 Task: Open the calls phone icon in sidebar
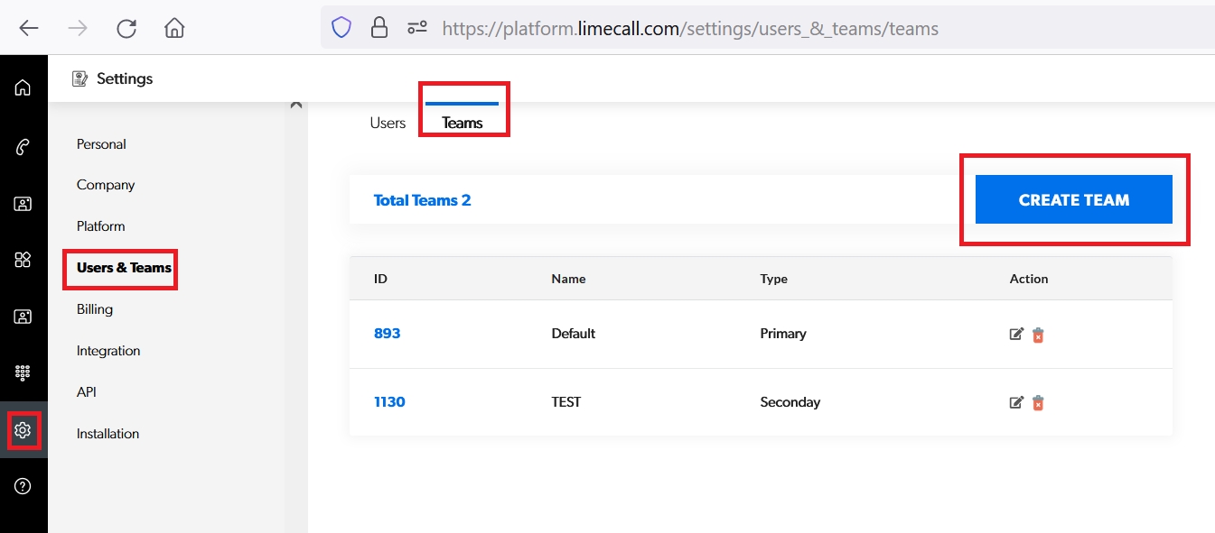(23, 148)
